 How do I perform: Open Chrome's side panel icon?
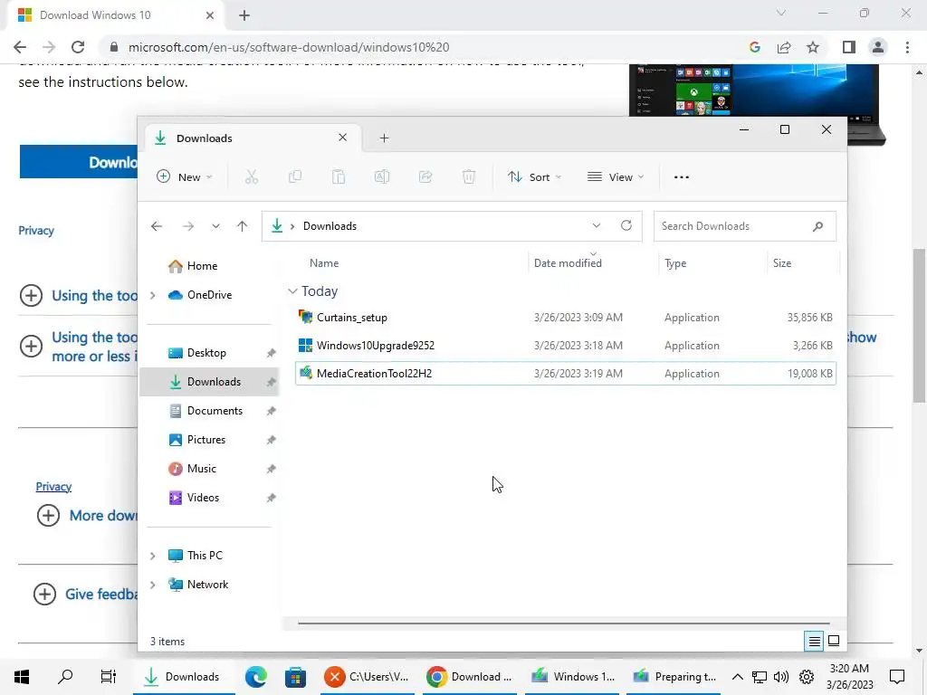pos(849,47)
